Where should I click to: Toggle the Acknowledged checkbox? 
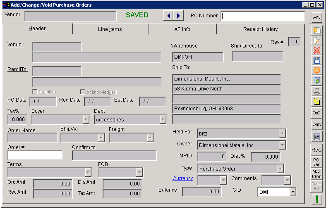82,92
